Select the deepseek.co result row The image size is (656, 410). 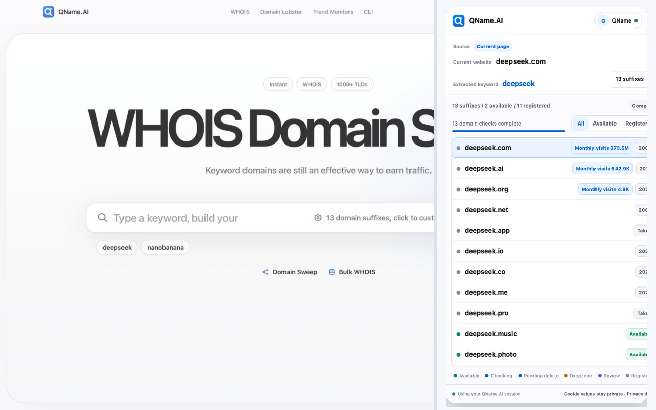click(x=549, y=272)
